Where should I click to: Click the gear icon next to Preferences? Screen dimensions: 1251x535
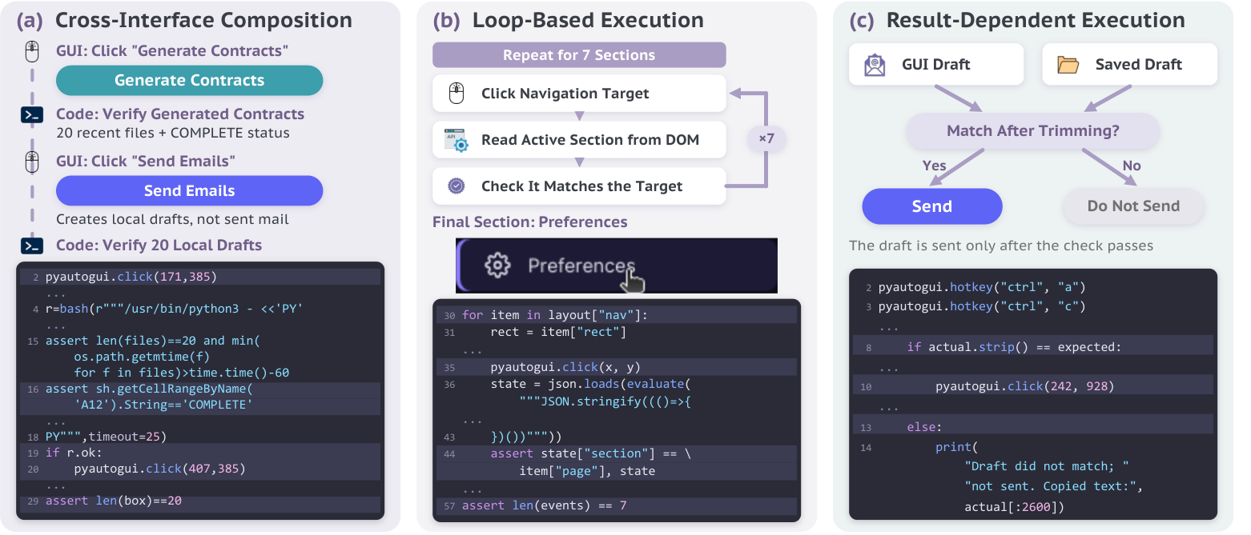point(498,266)
